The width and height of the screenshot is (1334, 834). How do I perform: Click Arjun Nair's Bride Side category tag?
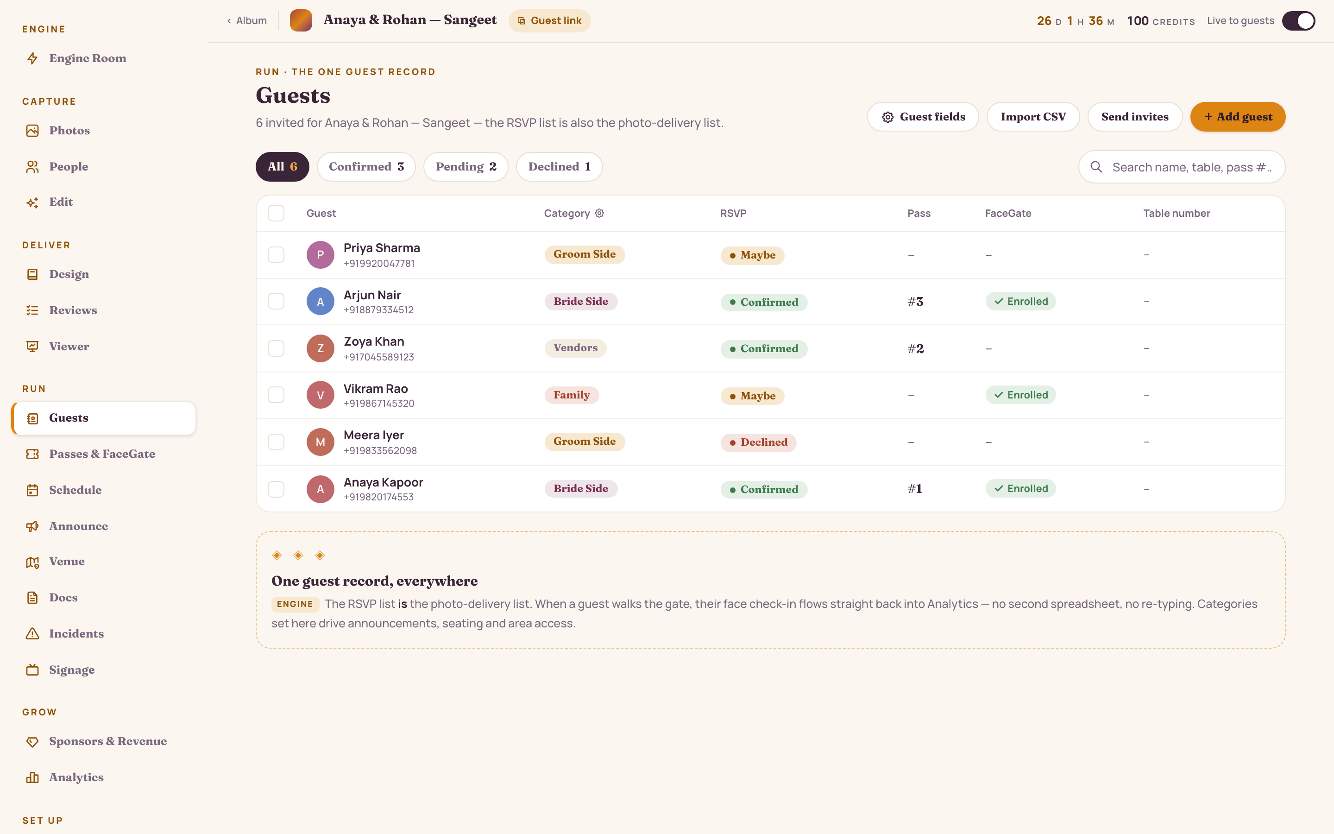[x=580, y=301]
